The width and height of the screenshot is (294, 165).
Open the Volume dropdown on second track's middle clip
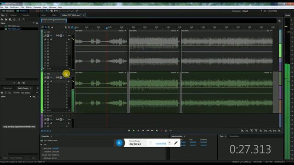point(175,72)
